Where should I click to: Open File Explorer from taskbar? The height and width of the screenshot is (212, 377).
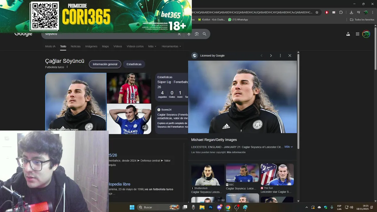[x=202, y=207]
